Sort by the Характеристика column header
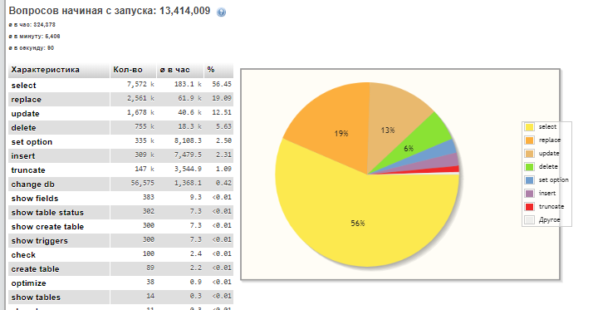Viewport: 593px width, 310px height. (x=59, y=70)
